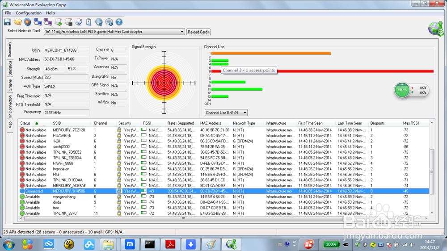
Task: Select the wangenchang network row
Action: tap(224, 197)
